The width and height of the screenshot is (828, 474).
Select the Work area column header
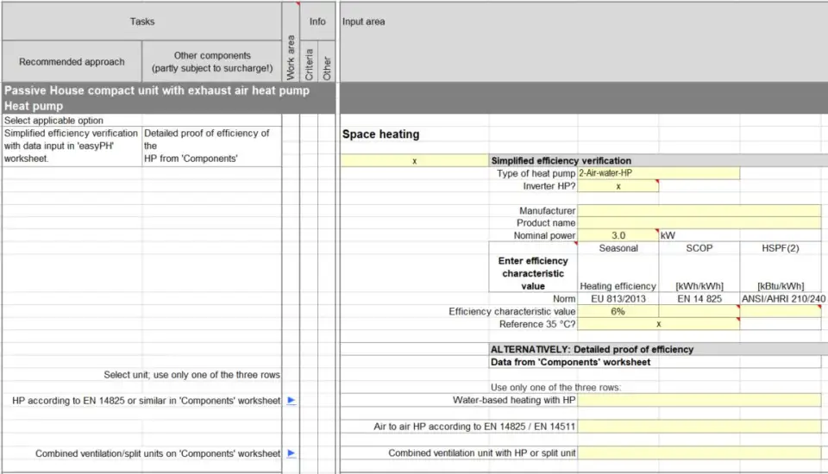pos(291,57)
